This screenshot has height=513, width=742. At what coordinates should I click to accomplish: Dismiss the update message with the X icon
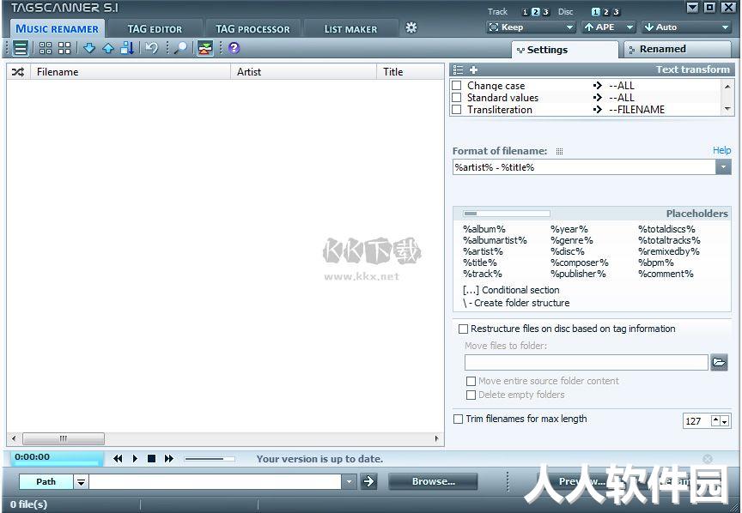(x=708, y=459)
